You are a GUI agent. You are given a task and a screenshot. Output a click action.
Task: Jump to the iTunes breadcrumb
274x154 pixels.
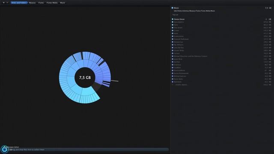pos(41,3)
